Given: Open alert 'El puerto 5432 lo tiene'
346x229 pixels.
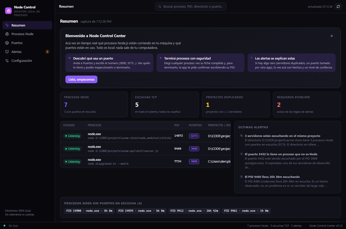Looking at the screenshot, I should coord(287,161).
